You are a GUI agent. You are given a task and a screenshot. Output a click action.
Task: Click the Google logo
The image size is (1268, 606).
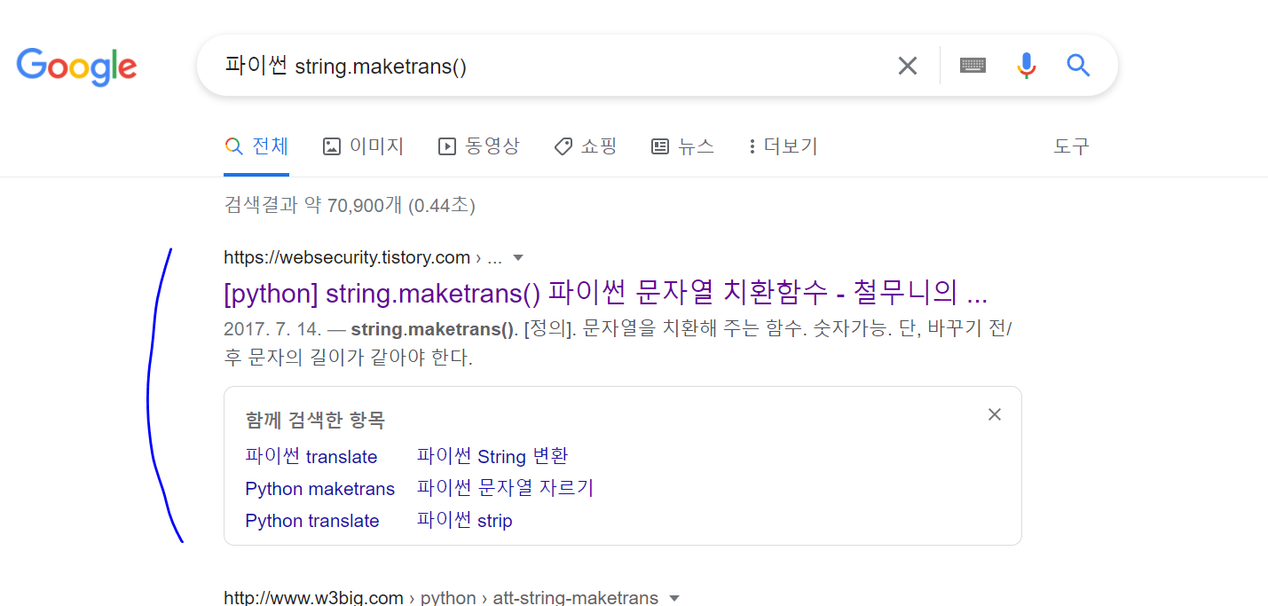(76, 67)
